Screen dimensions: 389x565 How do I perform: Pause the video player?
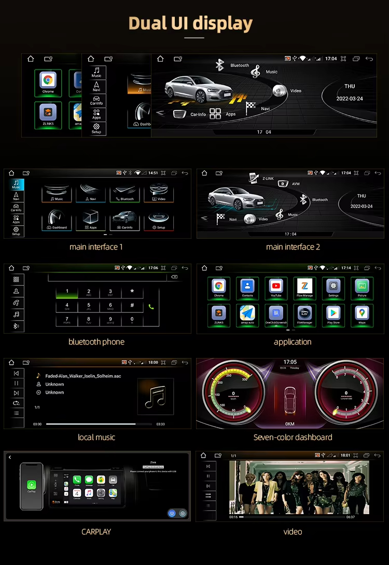tap(208, 476)
